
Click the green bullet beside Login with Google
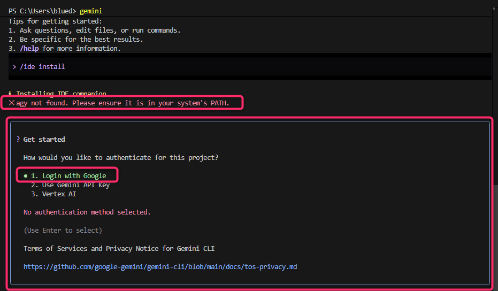point(26,175)
